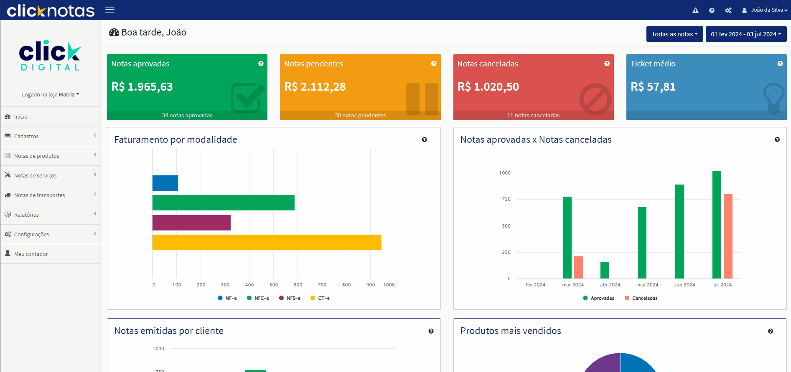This screenshot has width=791, height=372.
Task: Expand the Cadastros chevron
Action: pos(95,135)
